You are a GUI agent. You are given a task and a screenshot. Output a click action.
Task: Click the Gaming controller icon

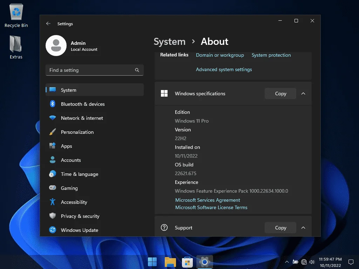click(53, 188)
